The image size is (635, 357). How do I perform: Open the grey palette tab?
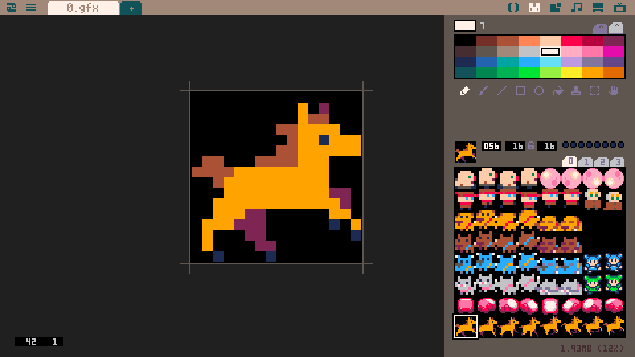(x=616, y=28)
